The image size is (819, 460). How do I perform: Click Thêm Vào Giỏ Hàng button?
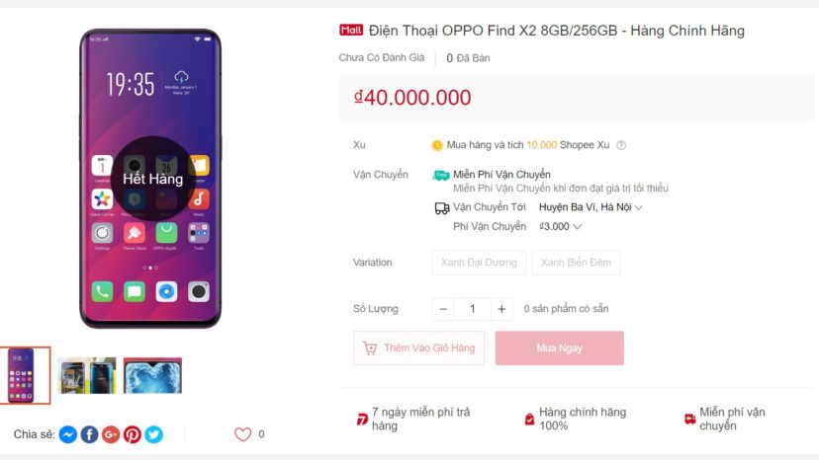tap(419, 347)
